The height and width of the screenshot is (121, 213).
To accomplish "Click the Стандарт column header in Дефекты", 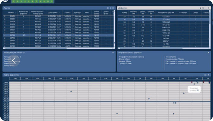I will click(183, 12).
